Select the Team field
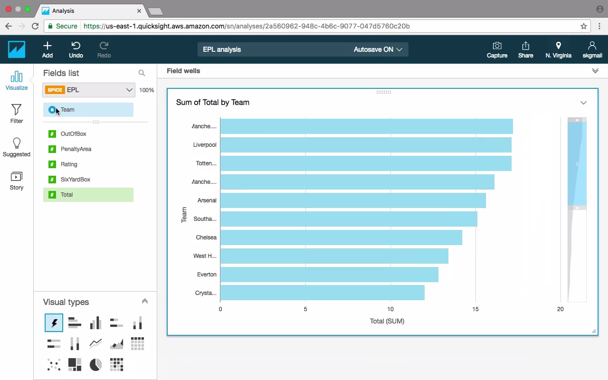The width and height of the screenshot is (608, 380). coord(88,110)
